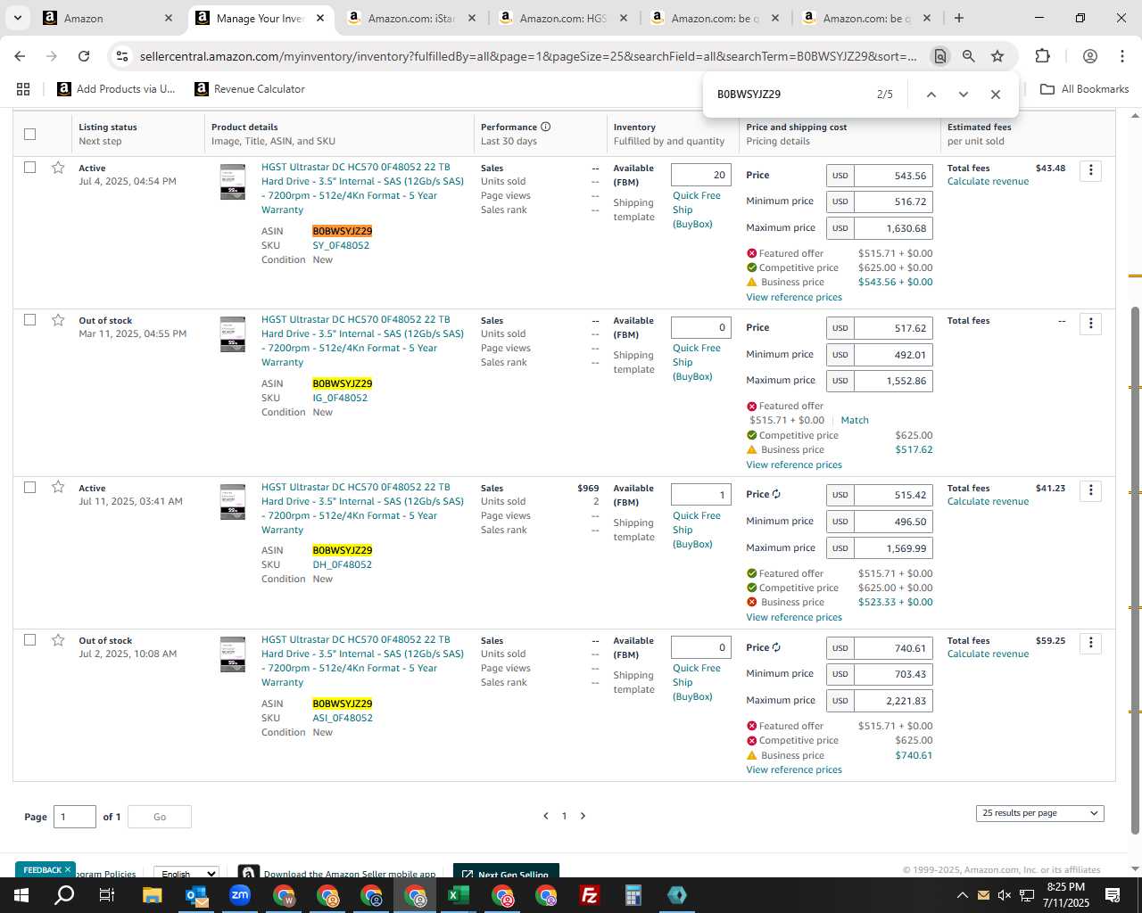Screen dimensions: 1142x913
Task: Open the three-dot actions menu for SY_0F48052
Action: tap(1090, 170)
